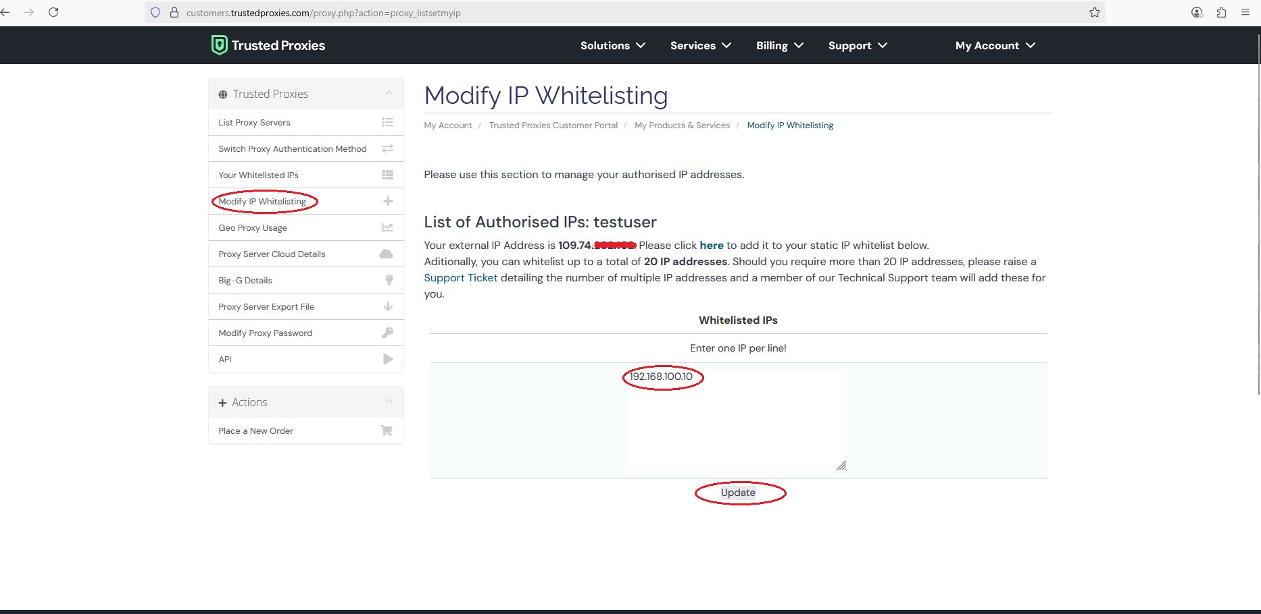
Task: Click the padlock site security icon
Action: pyautogui.click(x=174, y=12)
